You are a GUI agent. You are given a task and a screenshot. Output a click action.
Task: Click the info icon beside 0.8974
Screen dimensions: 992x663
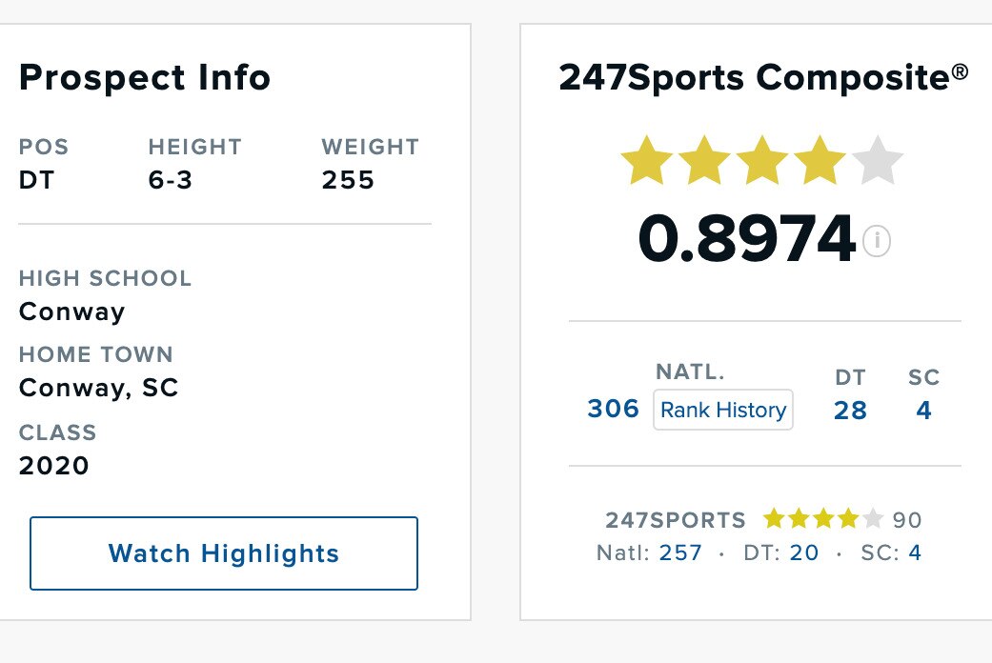[x=876, y=242]
